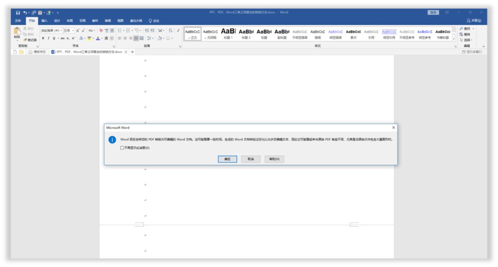Click the Paste clipboard icon

pos(17,31)
